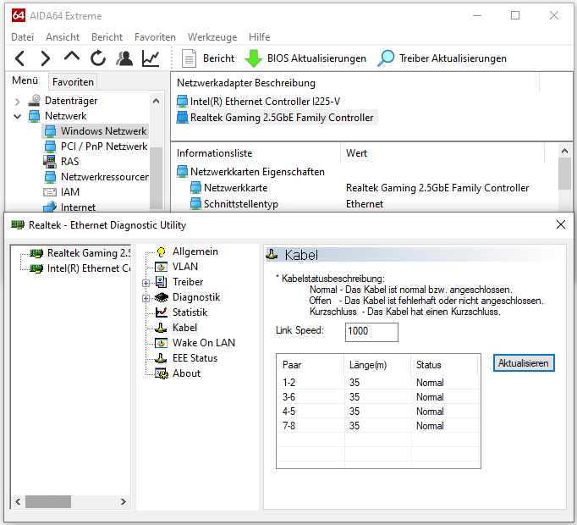The image size is (577, 525).
Task: Click the Länge(m) column header
Action: pyautogui.click(x=377, y=365)
